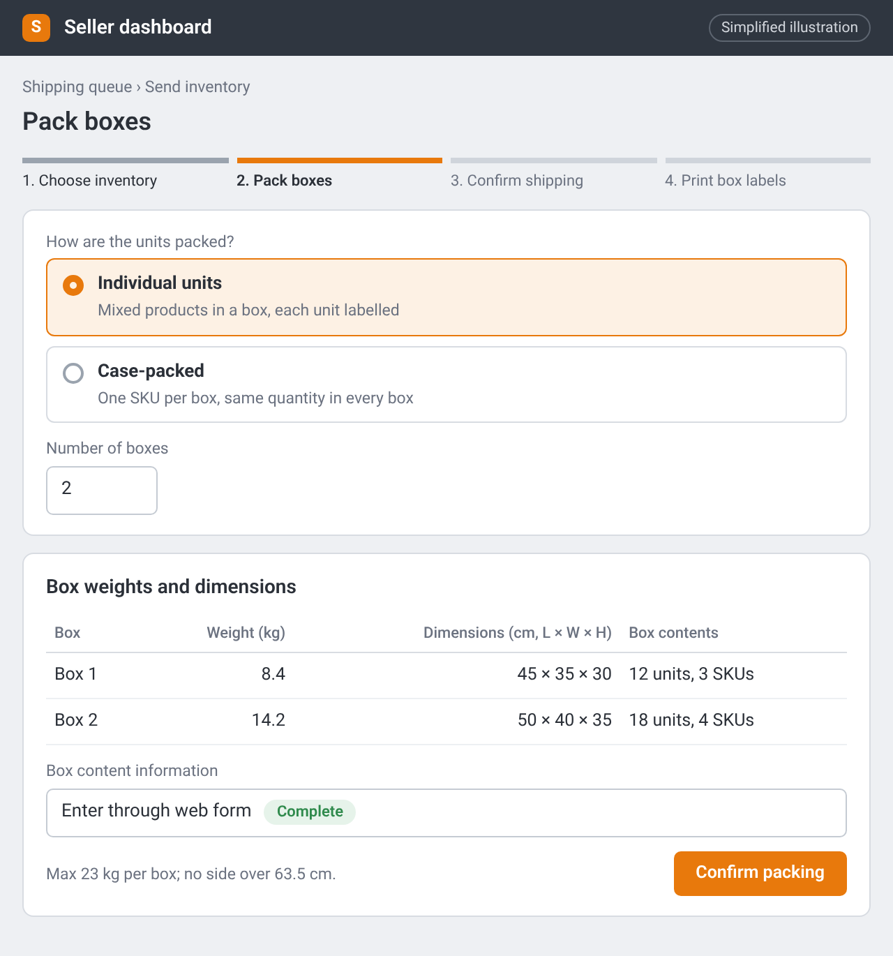The width and height of the screenshot is (893, 956).
Task: Click dimensions 45 × 35 × 30
Action: 564,674
